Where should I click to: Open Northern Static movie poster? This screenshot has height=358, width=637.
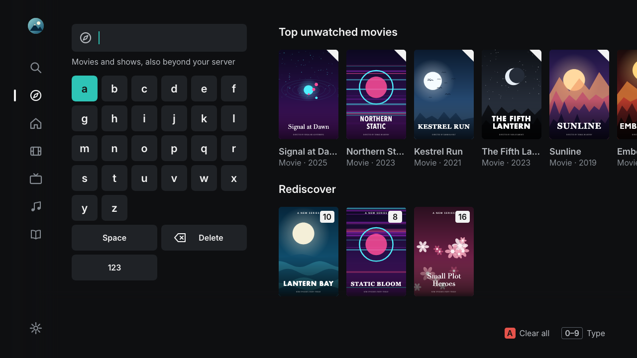click(x=376, y=94)
